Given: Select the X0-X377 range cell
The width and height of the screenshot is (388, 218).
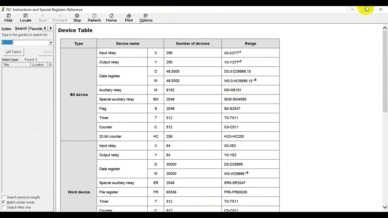Looking at the screenshot, I should coord(250,53).
